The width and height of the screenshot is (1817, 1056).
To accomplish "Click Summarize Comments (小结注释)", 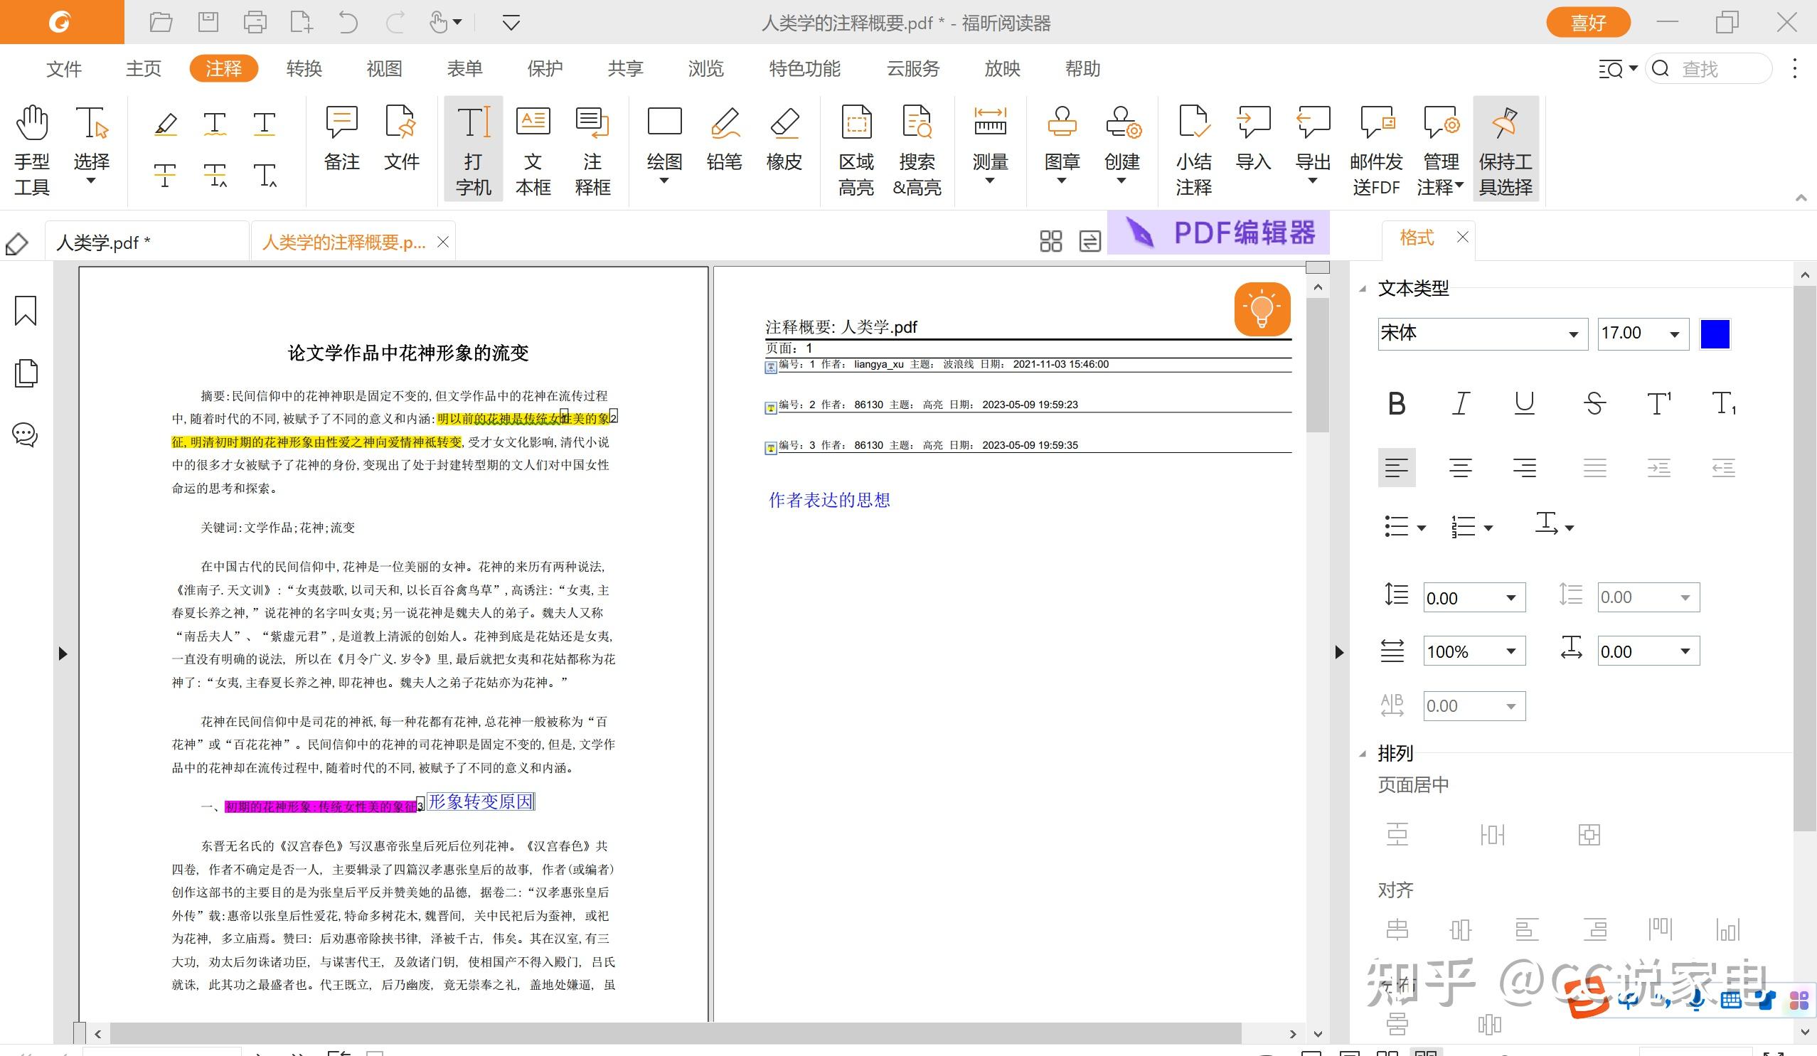I will click(1194, 150).
